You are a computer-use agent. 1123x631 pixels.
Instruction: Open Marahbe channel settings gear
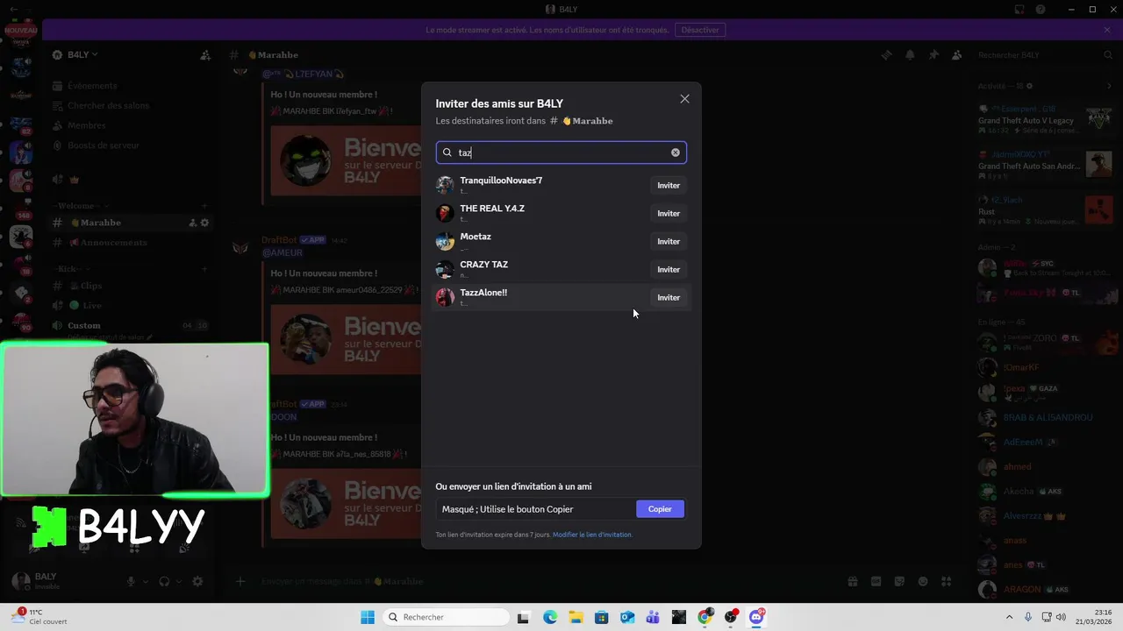[x=204, y=223]
